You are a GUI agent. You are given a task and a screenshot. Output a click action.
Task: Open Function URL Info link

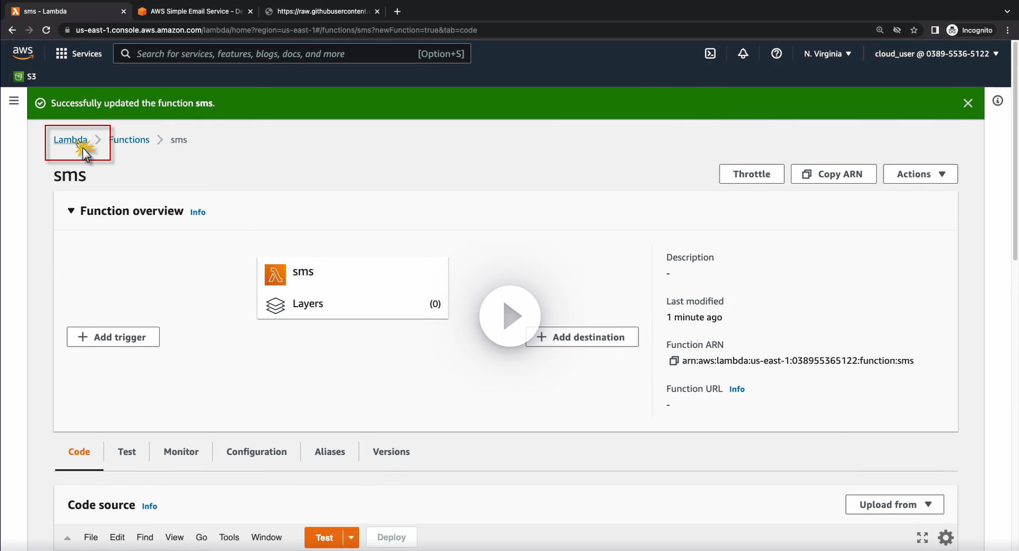click(x=737, y=389)
